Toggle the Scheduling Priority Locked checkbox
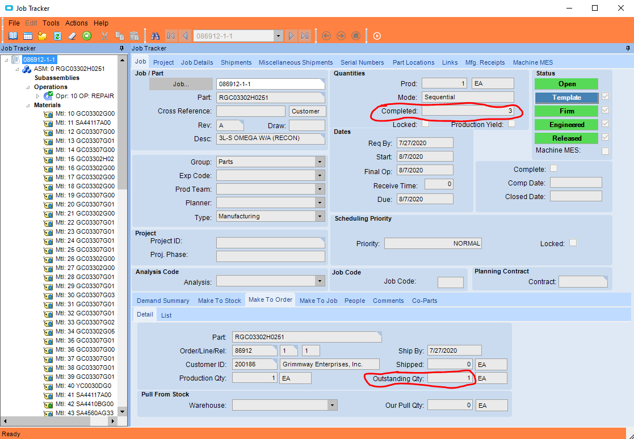The width and height of the screenshot is (634, 439). point(573,243)
